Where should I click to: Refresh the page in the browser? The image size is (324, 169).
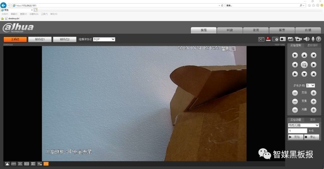[x=222, y=6]
